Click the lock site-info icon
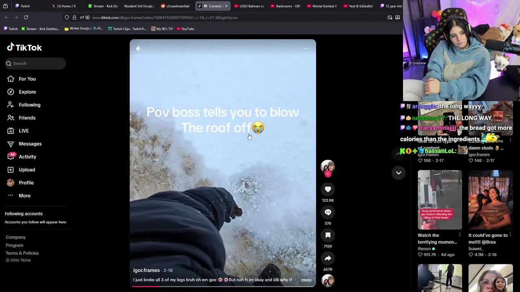Image resolution: width=520 pixels, height=292 pixels. click(74, 17)
